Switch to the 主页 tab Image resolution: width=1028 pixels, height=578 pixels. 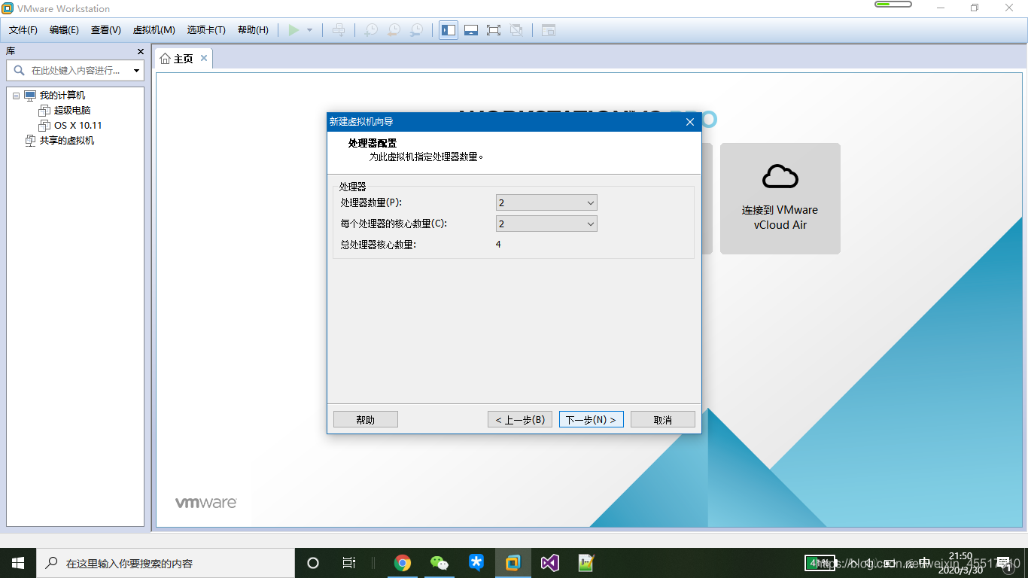pyautogui.click(x=184, y=59)
